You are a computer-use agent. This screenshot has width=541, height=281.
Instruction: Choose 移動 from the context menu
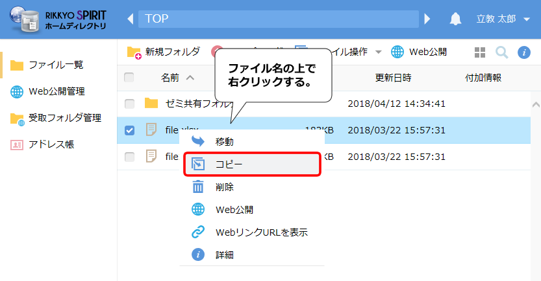click(x=252, y=141)
